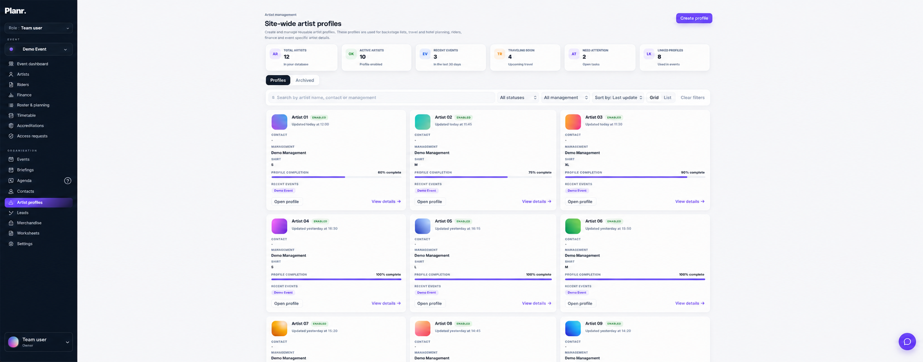Click Artist 09's blue avatar
923x362 pixels.
[573, 328]
